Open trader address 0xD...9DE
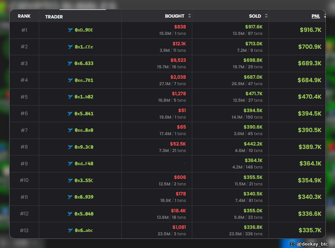 tap(84, 30)
